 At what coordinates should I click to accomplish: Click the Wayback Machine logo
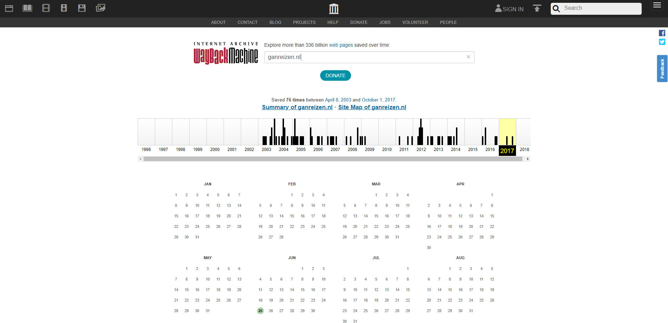[x=226, y=53]
